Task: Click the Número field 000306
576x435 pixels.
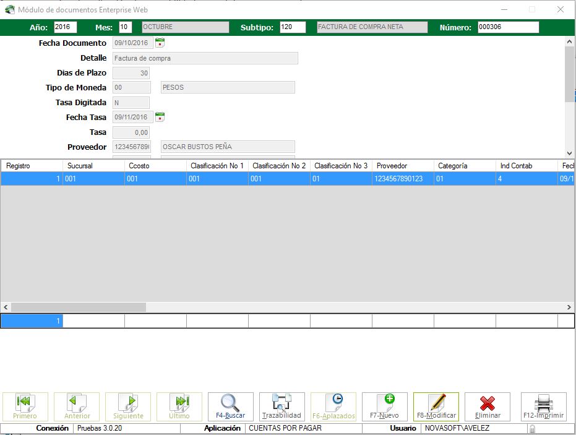Action: 509,27
